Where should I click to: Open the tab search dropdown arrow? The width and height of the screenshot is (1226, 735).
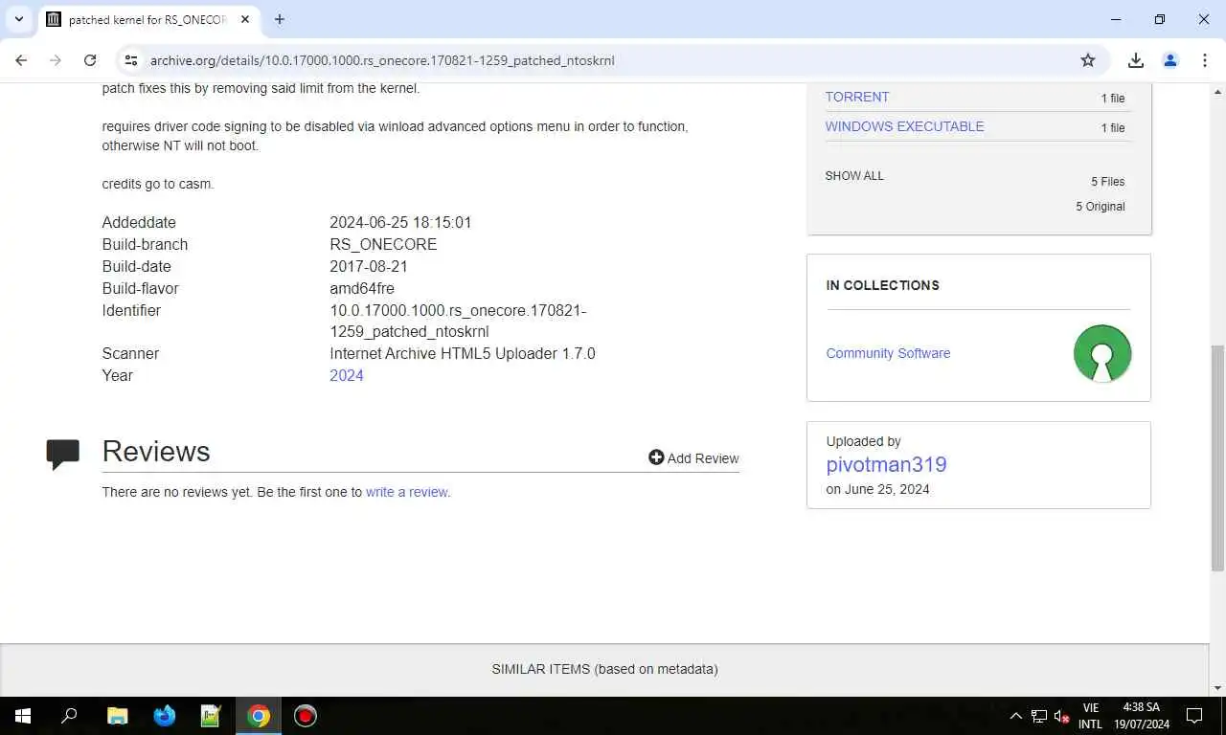click(19, 19)
